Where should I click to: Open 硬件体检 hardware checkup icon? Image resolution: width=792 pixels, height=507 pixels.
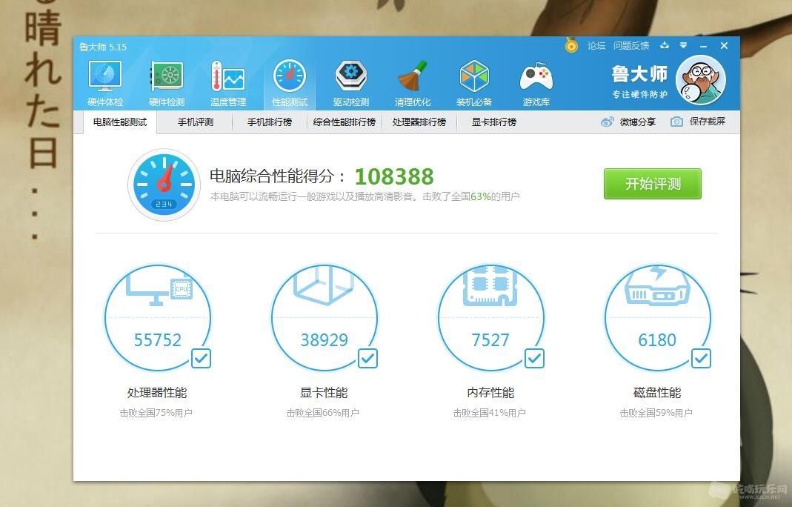coord(105,84)
